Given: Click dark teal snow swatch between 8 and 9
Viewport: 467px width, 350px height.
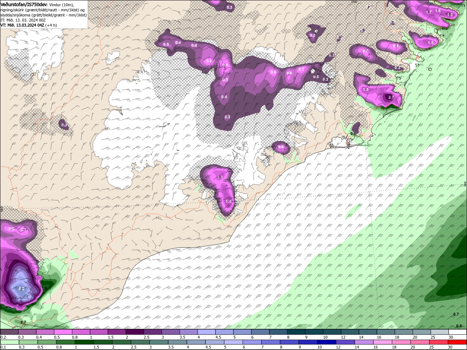Looking at the screenshot, I should [297, 332].
